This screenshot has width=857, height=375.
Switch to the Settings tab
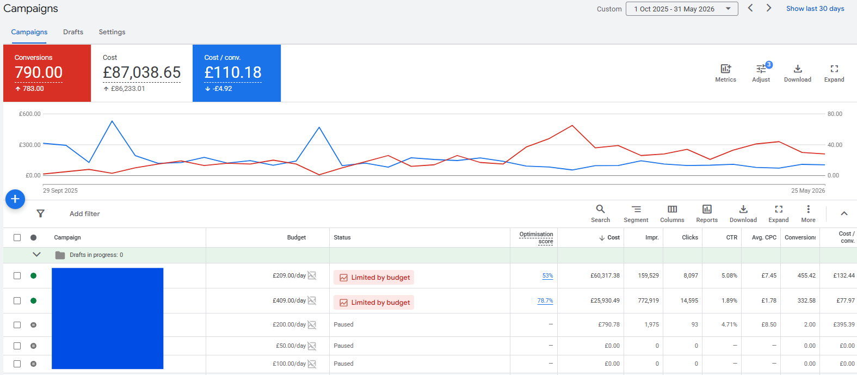[112, 32]
